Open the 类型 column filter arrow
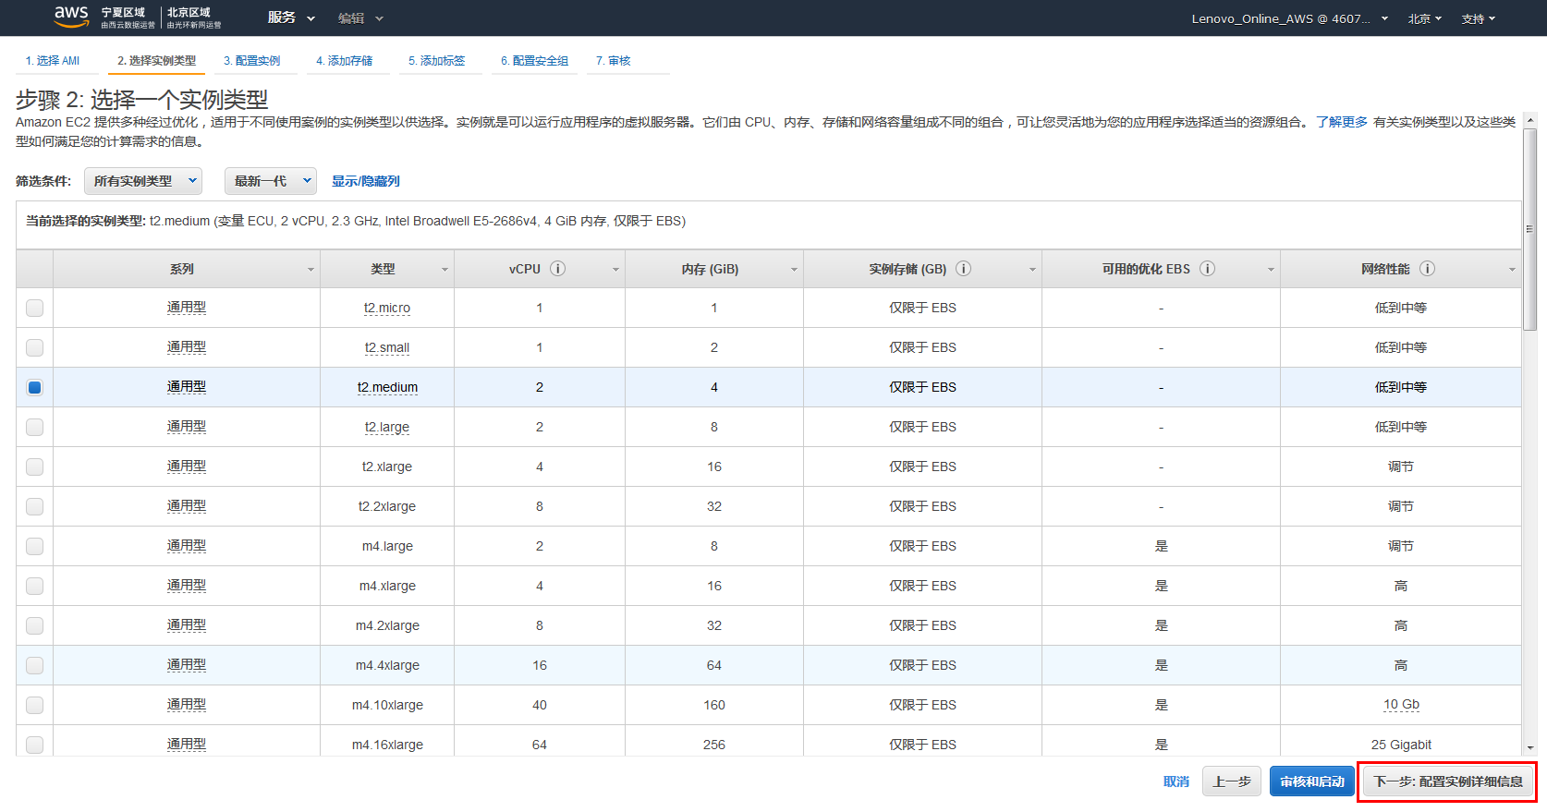The image size is (1547, 812). pos(445,270)
